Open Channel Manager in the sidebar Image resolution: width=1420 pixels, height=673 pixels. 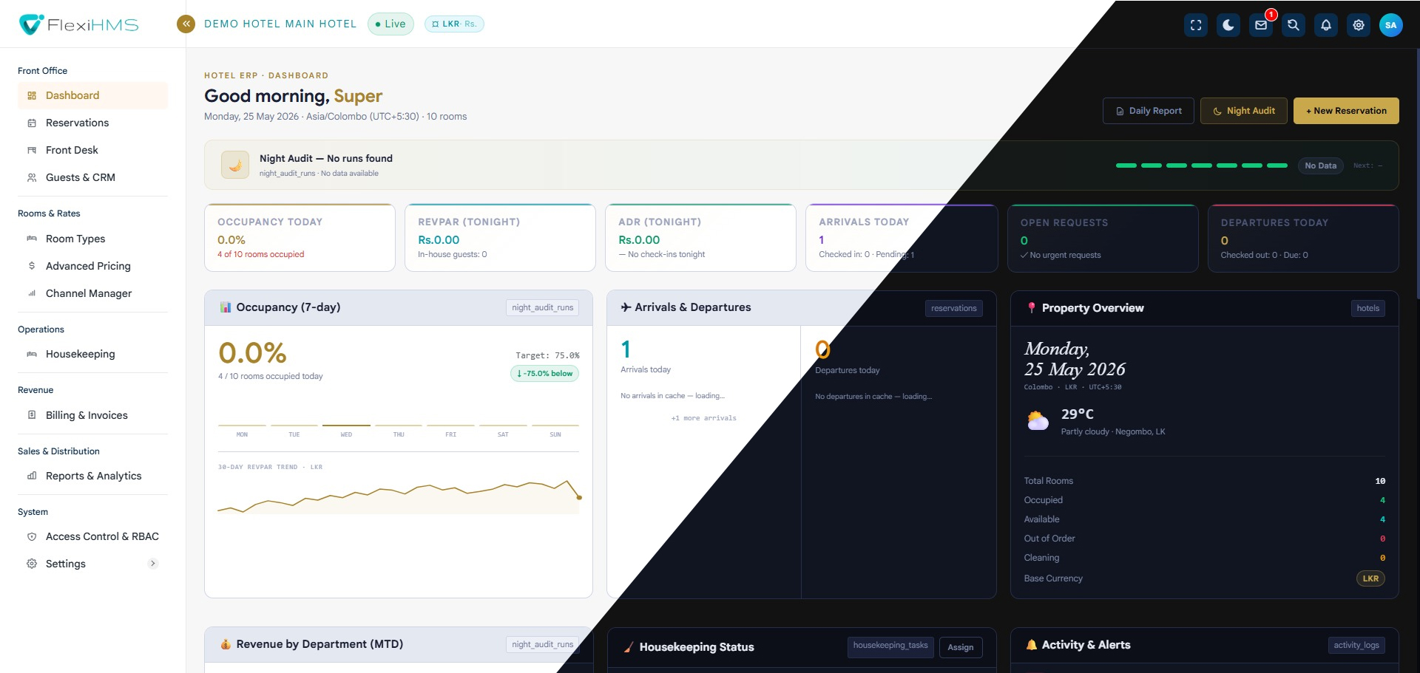[x=92, y=293]
